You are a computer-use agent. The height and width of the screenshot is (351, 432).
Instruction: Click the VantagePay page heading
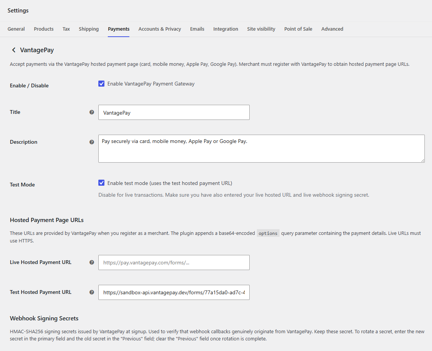[37, 50]
